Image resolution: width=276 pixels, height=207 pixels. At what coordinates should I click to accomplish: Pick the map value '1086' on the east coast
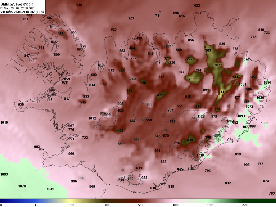coord(267,83)
